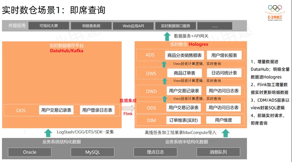Click the ODS label inside DataHub/Kafka panel
This screenshot has width=292, height=162.
pyautogui.click(x=21, y=110)
